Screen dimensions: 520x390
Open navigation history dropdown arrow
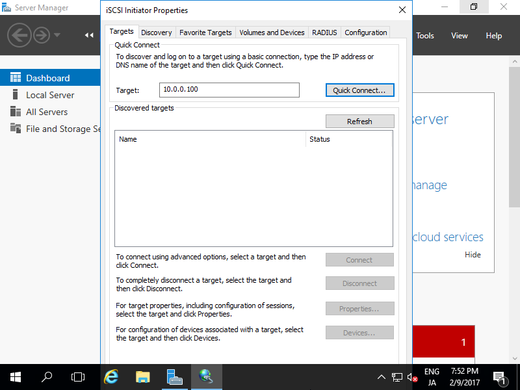[57, 35]
